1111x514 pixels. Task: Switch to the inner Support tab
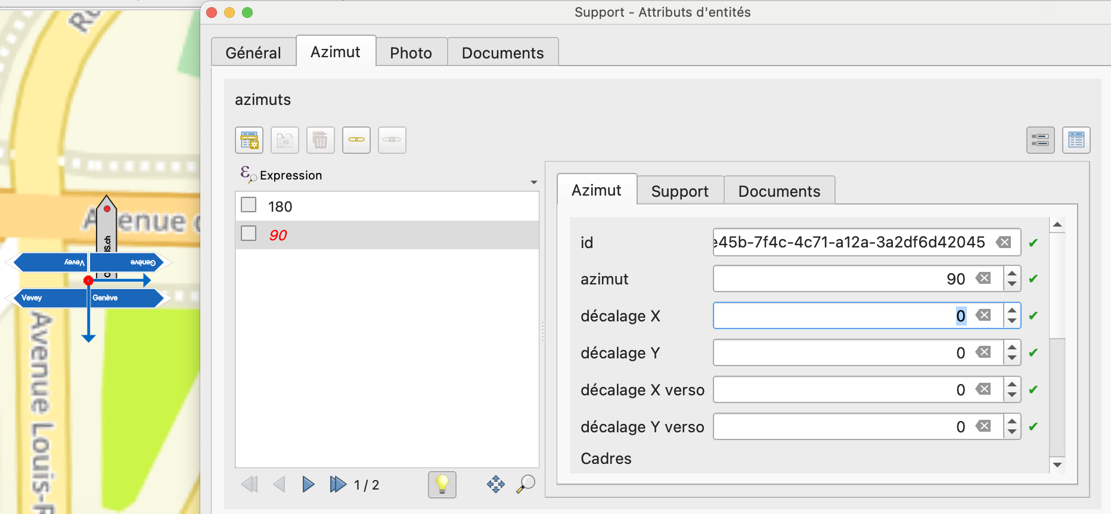[679, 191]
